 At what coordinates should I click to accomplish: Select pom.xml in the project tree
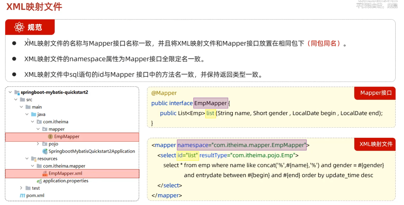click(35, 196)
